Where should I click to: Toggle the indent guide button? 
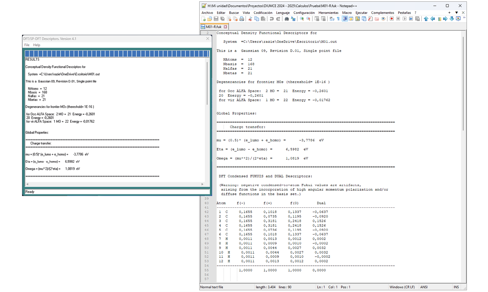(x=345, y=19)
